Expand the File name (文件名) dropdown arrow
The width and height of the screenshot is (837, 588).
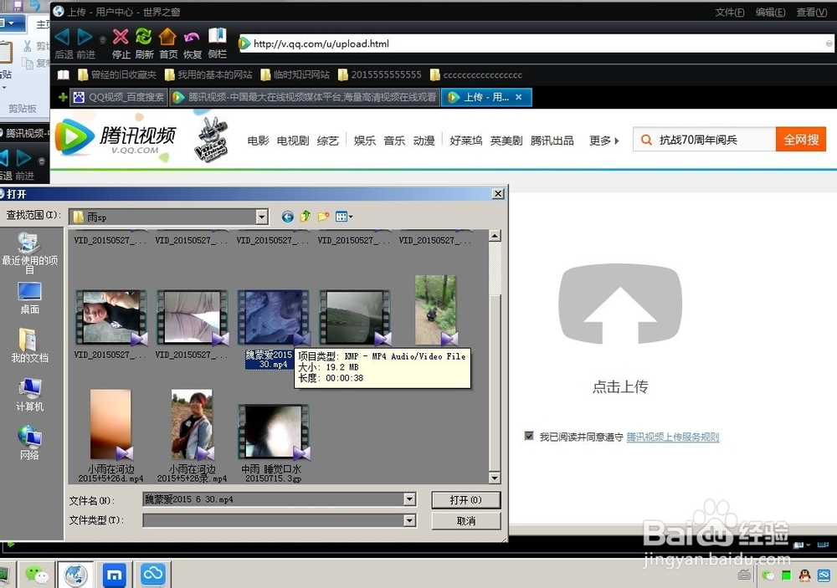[x=409, y=499]
